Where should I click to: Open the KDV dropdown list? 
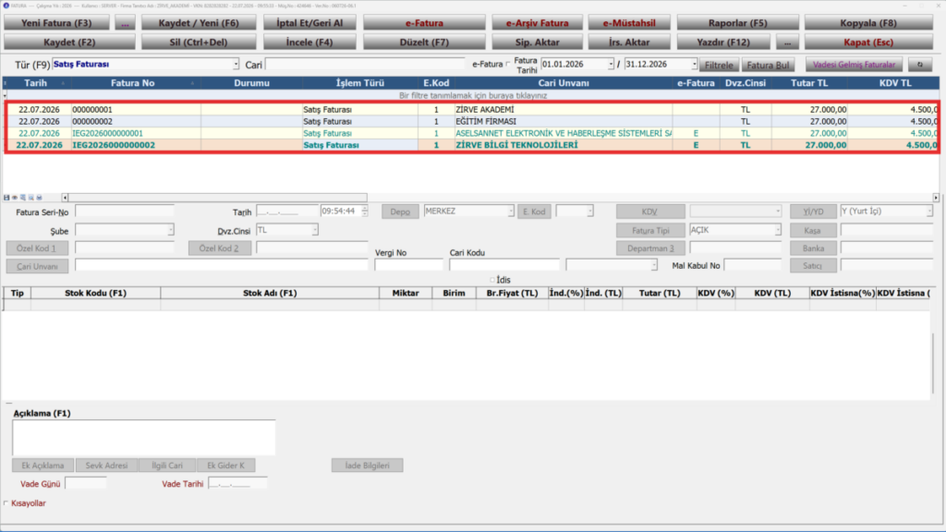click(x=778, y=212)
